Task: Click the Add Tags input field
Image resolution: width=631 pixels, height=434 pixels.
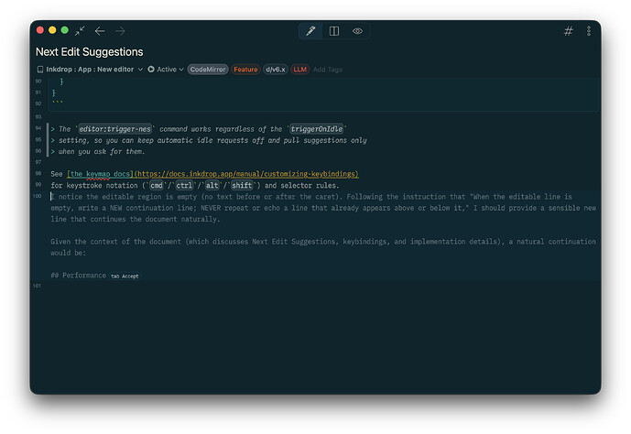Action: point(328,70)
